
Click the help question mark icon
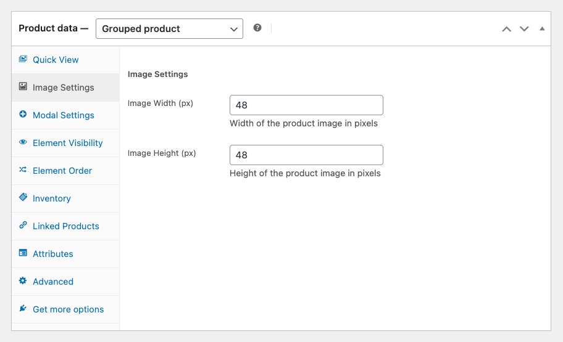coord(257,28)
